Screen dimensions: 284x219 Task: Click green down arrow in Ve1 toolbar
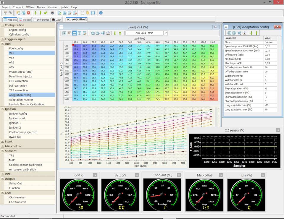(115, 33)
